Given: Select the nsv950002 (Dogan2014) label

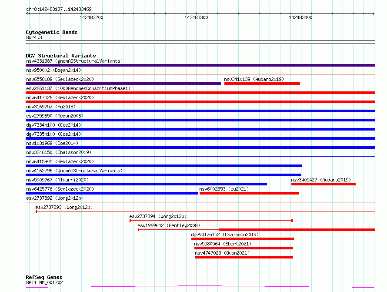Looking at the screenshot, I should pos(53,70).
